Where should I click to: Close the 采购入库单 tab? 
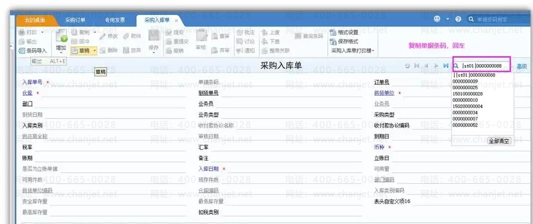(176, 20)
